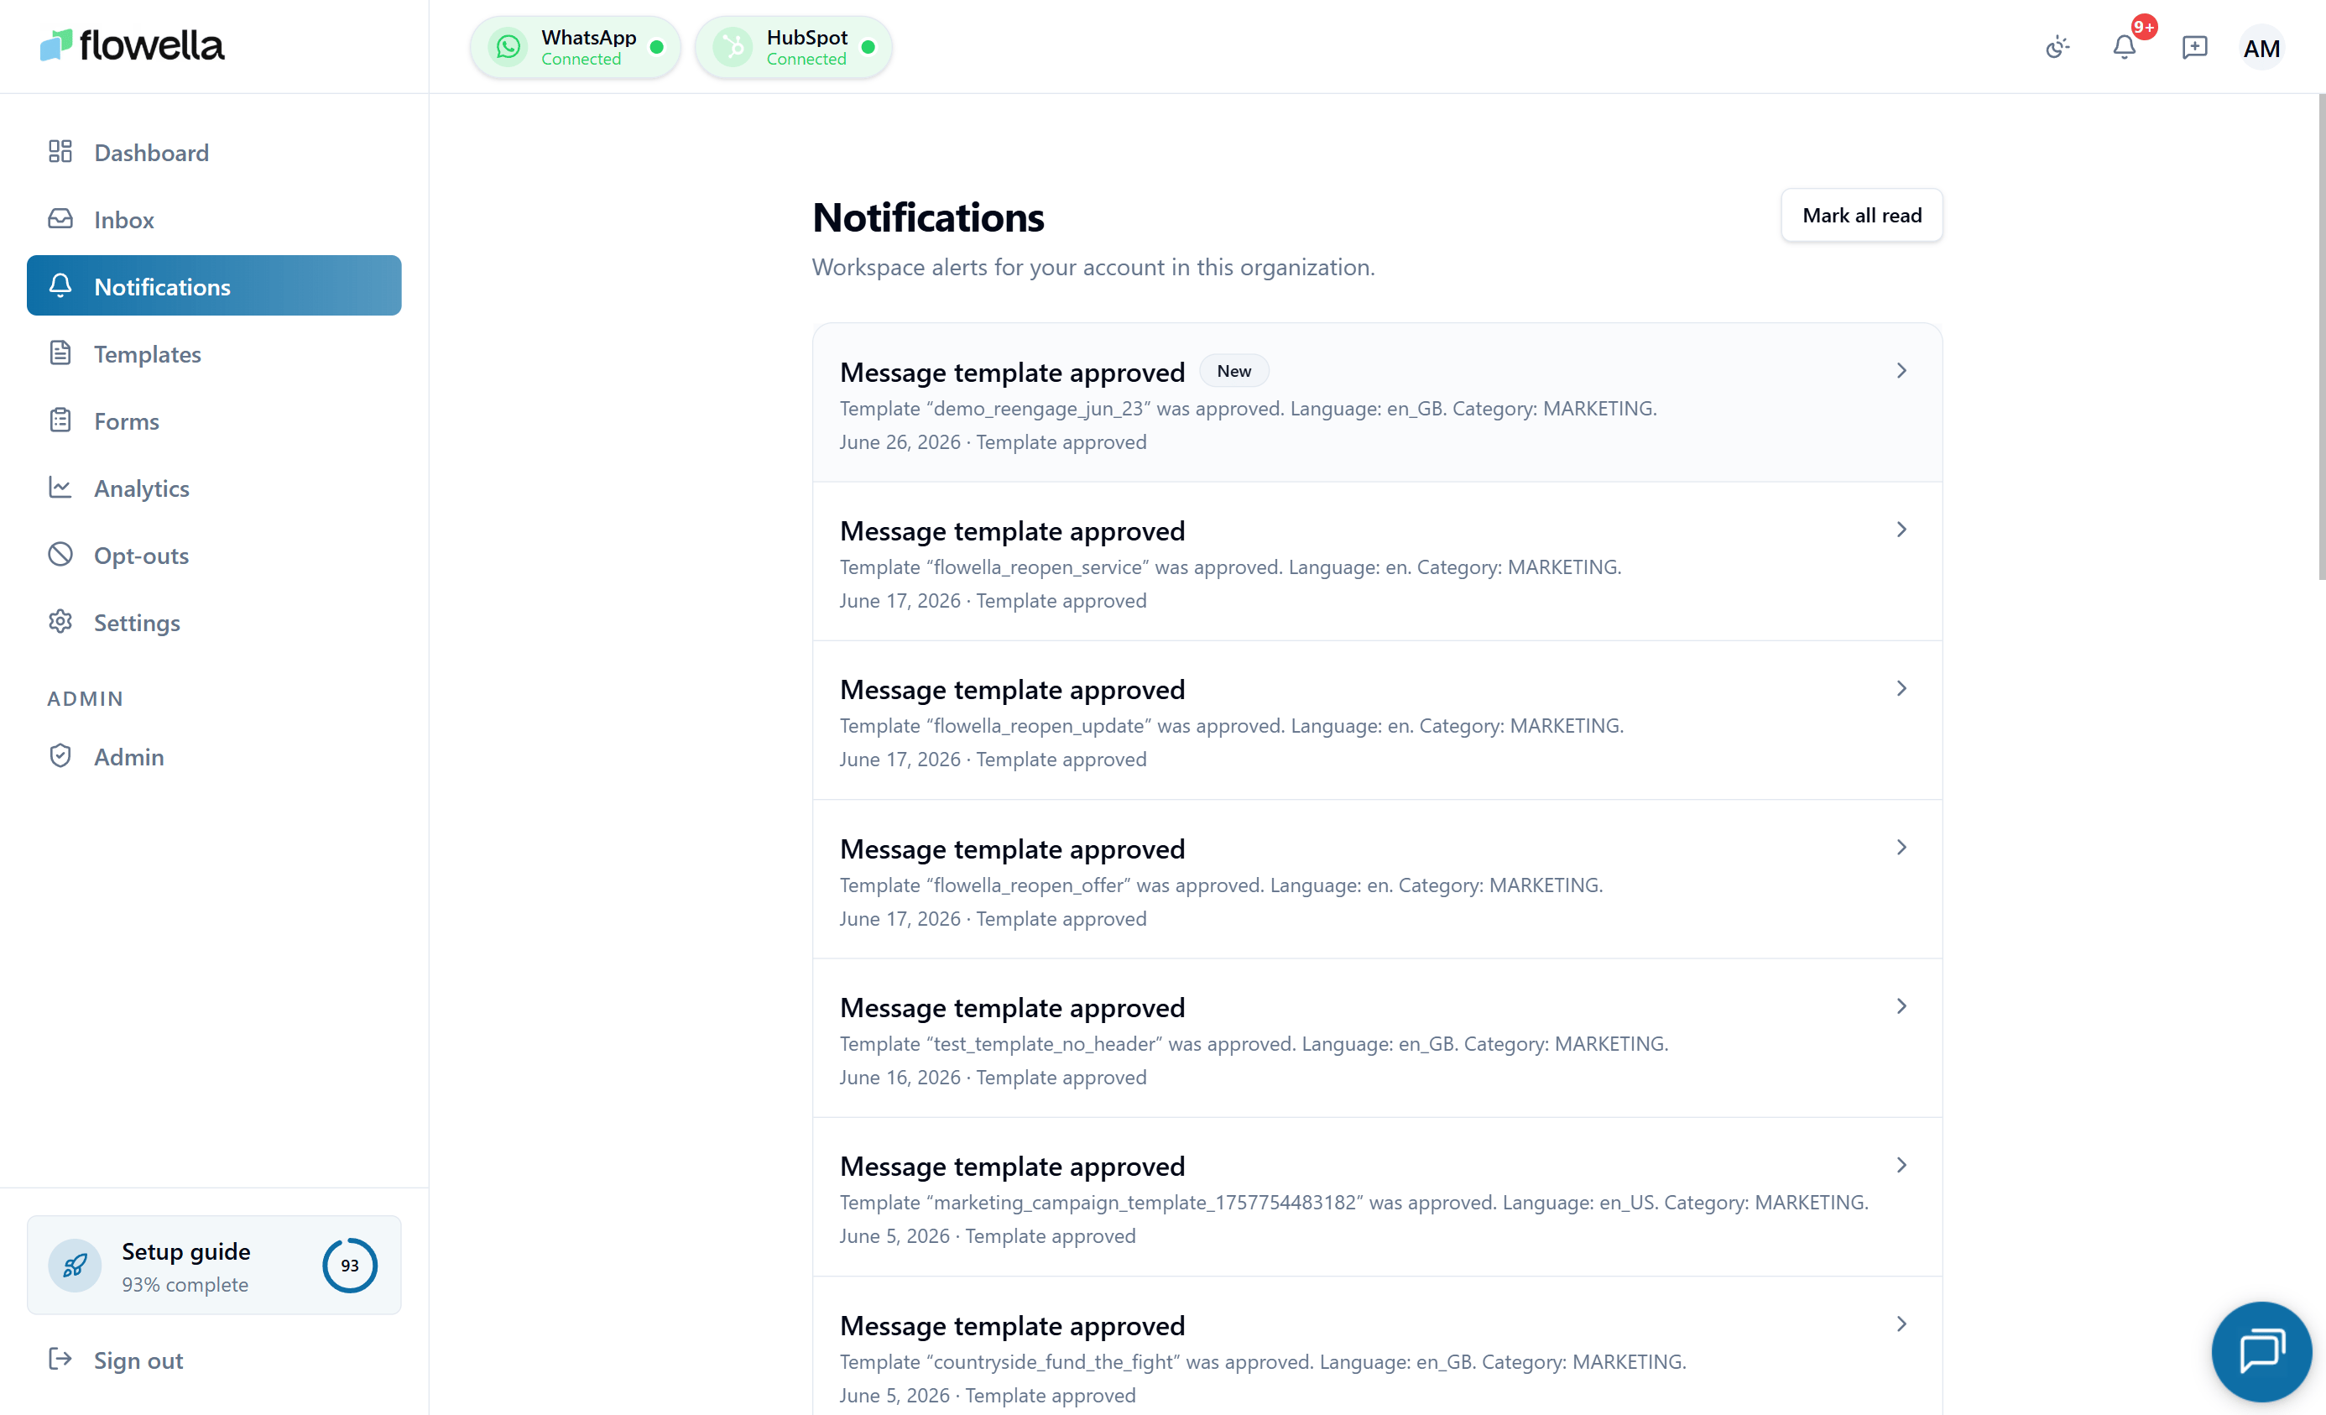Click the June 16, 2026 timestamp line
2326x1415 pixels.
[994, 1078]
